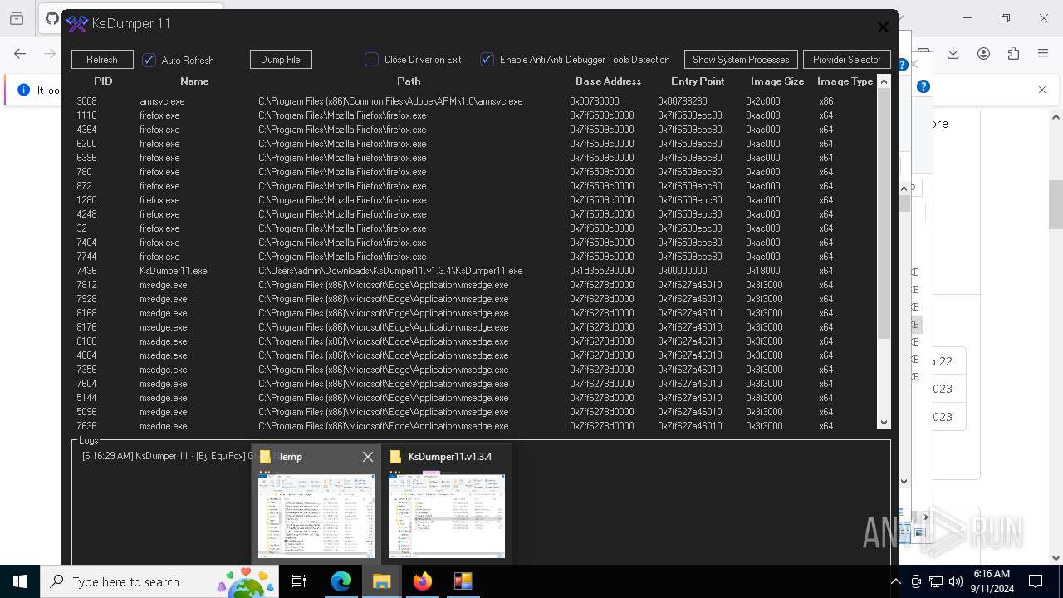Select msedge.exe row with PID 8188
Viewport: 1063px width, 598px height.
pos(473,341)
